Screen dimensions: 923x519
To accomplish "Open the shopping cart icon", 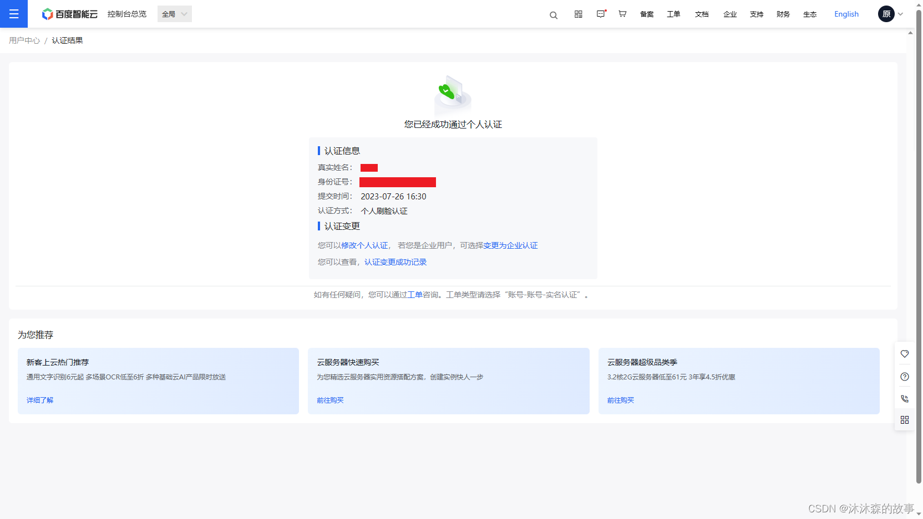I will coord(622,14).
